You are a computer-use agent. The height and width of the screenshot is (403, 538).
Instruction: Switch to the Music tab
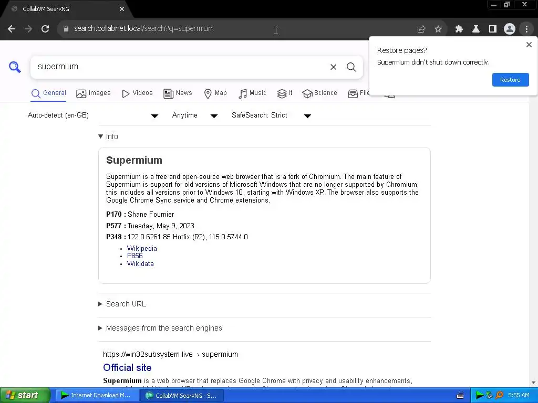tap(252, 93)
